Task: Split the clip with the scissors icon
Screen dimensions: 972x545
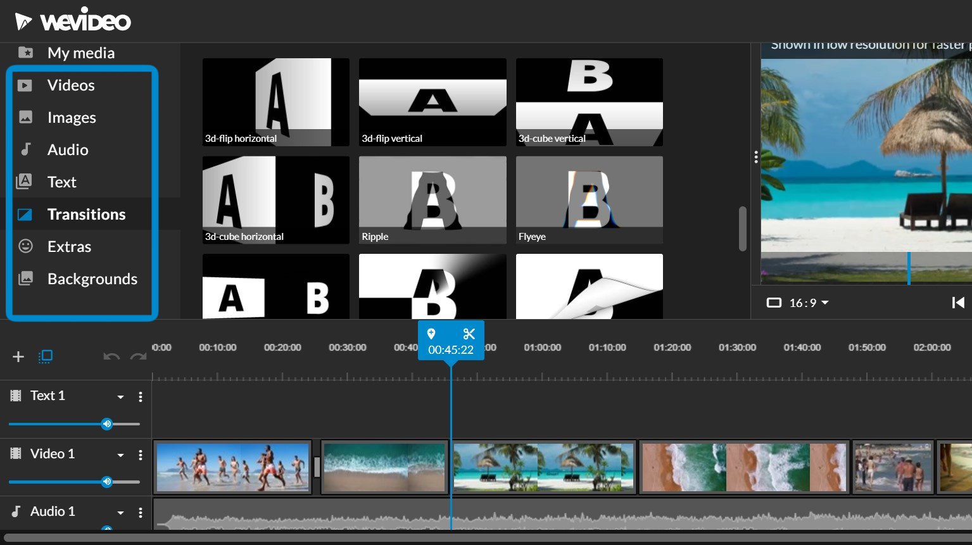Action: coord(469,334)
